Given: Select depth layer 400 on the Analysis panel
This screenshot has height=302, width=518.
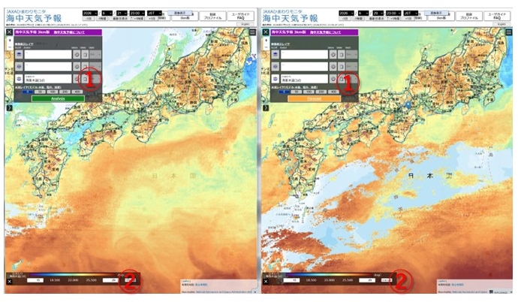Looking at the screenshot, I should click(x=77, y=92).
